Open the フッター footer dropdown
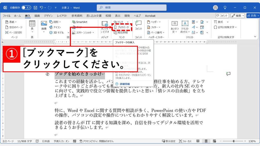 pos(154,27)
